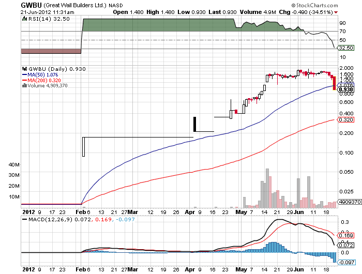Click the Last 0.930 value

tap(222, 12)
